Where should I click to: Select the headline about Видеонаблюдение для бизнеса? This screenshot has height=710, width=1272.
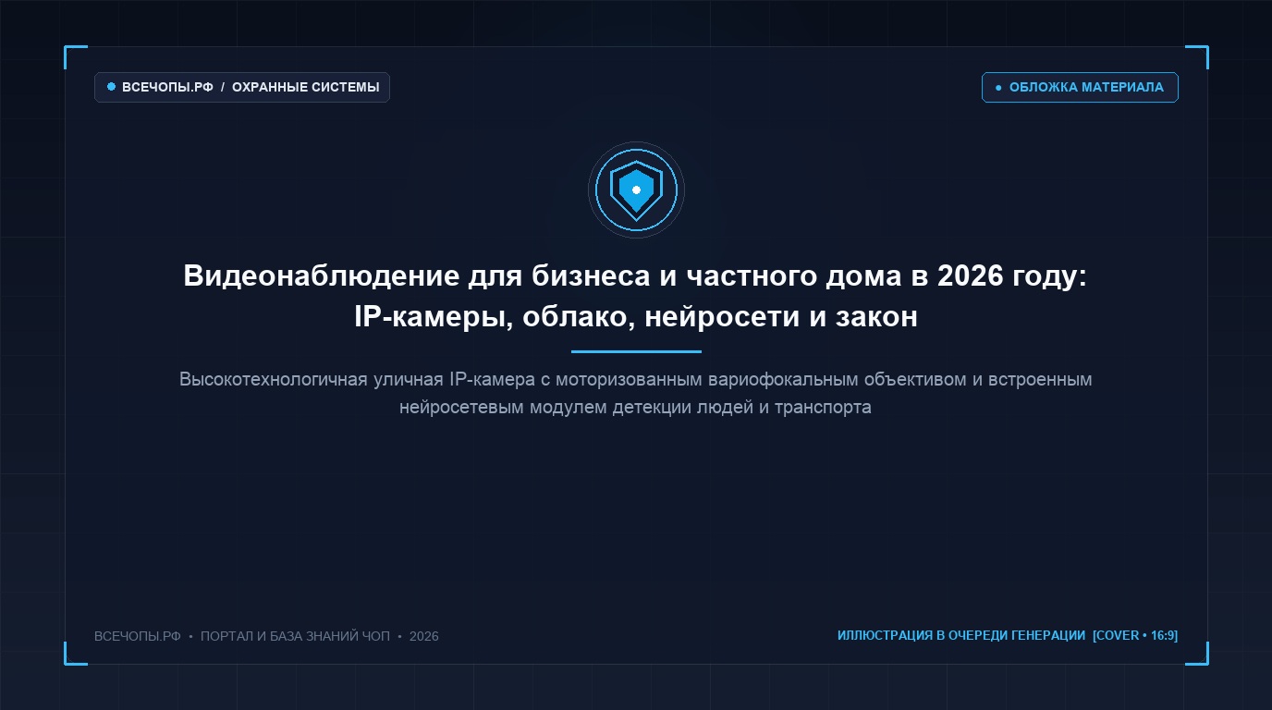click(x=636, y=297)
